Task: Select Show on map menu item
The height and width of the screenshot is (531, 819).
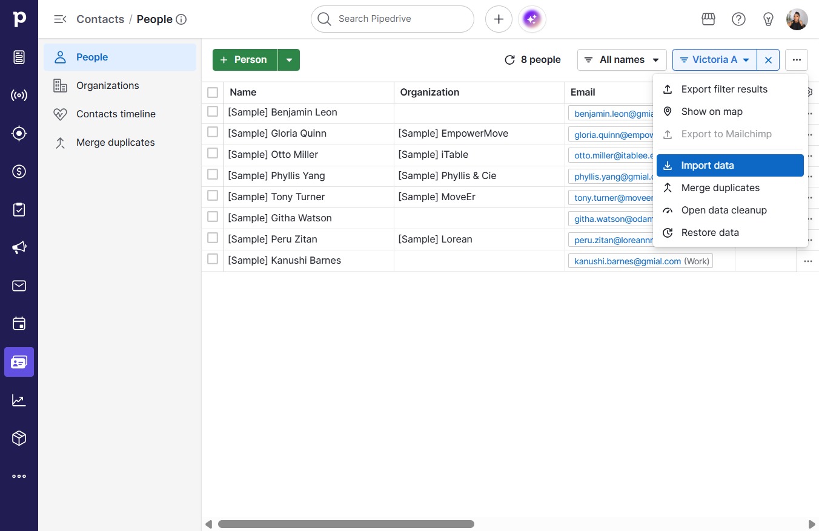Action: [730, 111]
